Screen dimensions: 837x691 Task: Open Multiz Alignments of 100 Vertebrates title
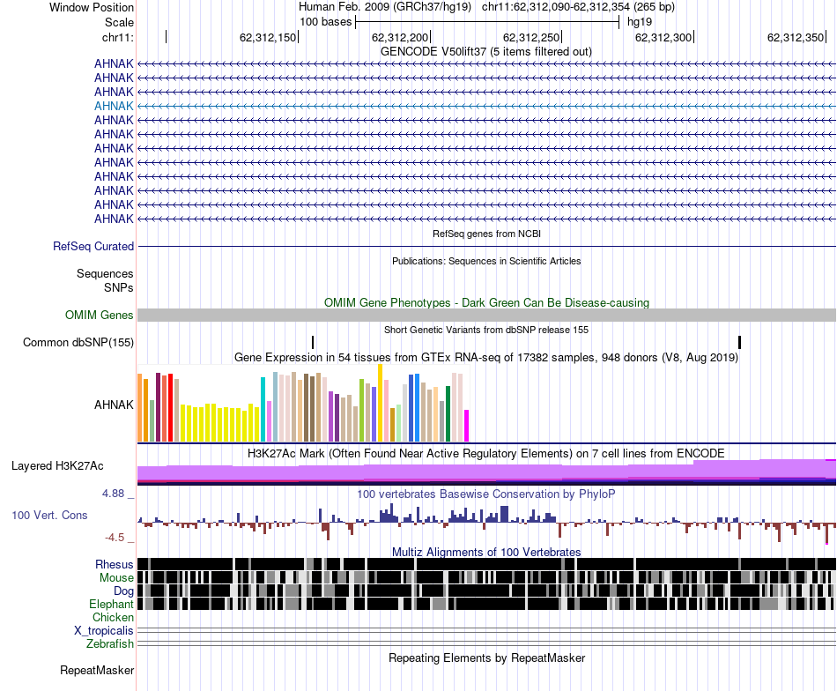(x=486, y=552)
